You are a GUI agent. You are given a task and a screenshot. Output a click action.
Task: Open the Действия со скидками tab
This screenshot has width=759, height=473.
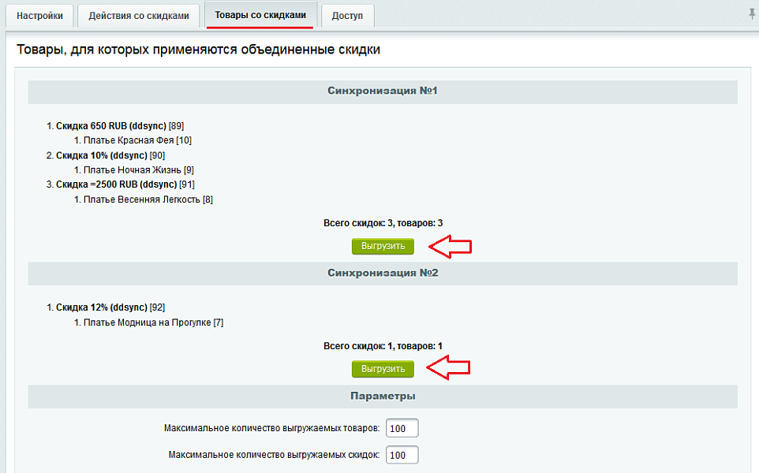(x=138, y=15)
